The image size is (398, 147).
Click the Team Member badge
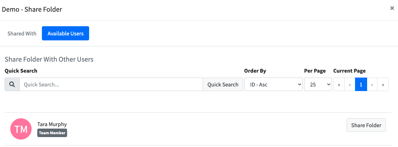coord(52,133)
